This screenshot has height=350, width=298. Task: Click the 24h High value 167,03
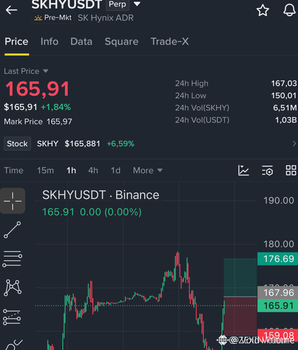pos(284,84)
